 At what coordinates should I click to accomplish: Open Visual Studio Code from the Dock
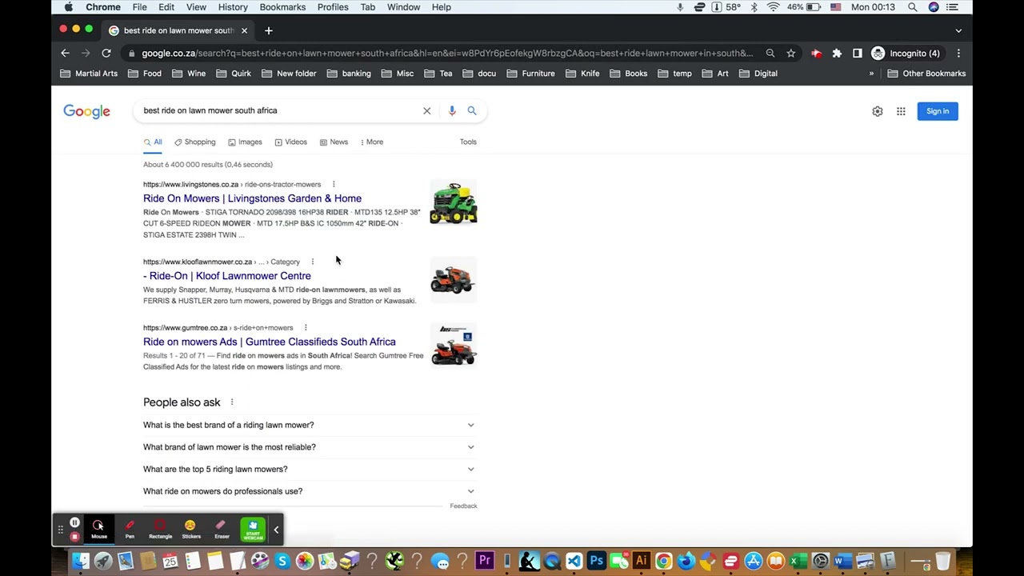click(574, 562)
